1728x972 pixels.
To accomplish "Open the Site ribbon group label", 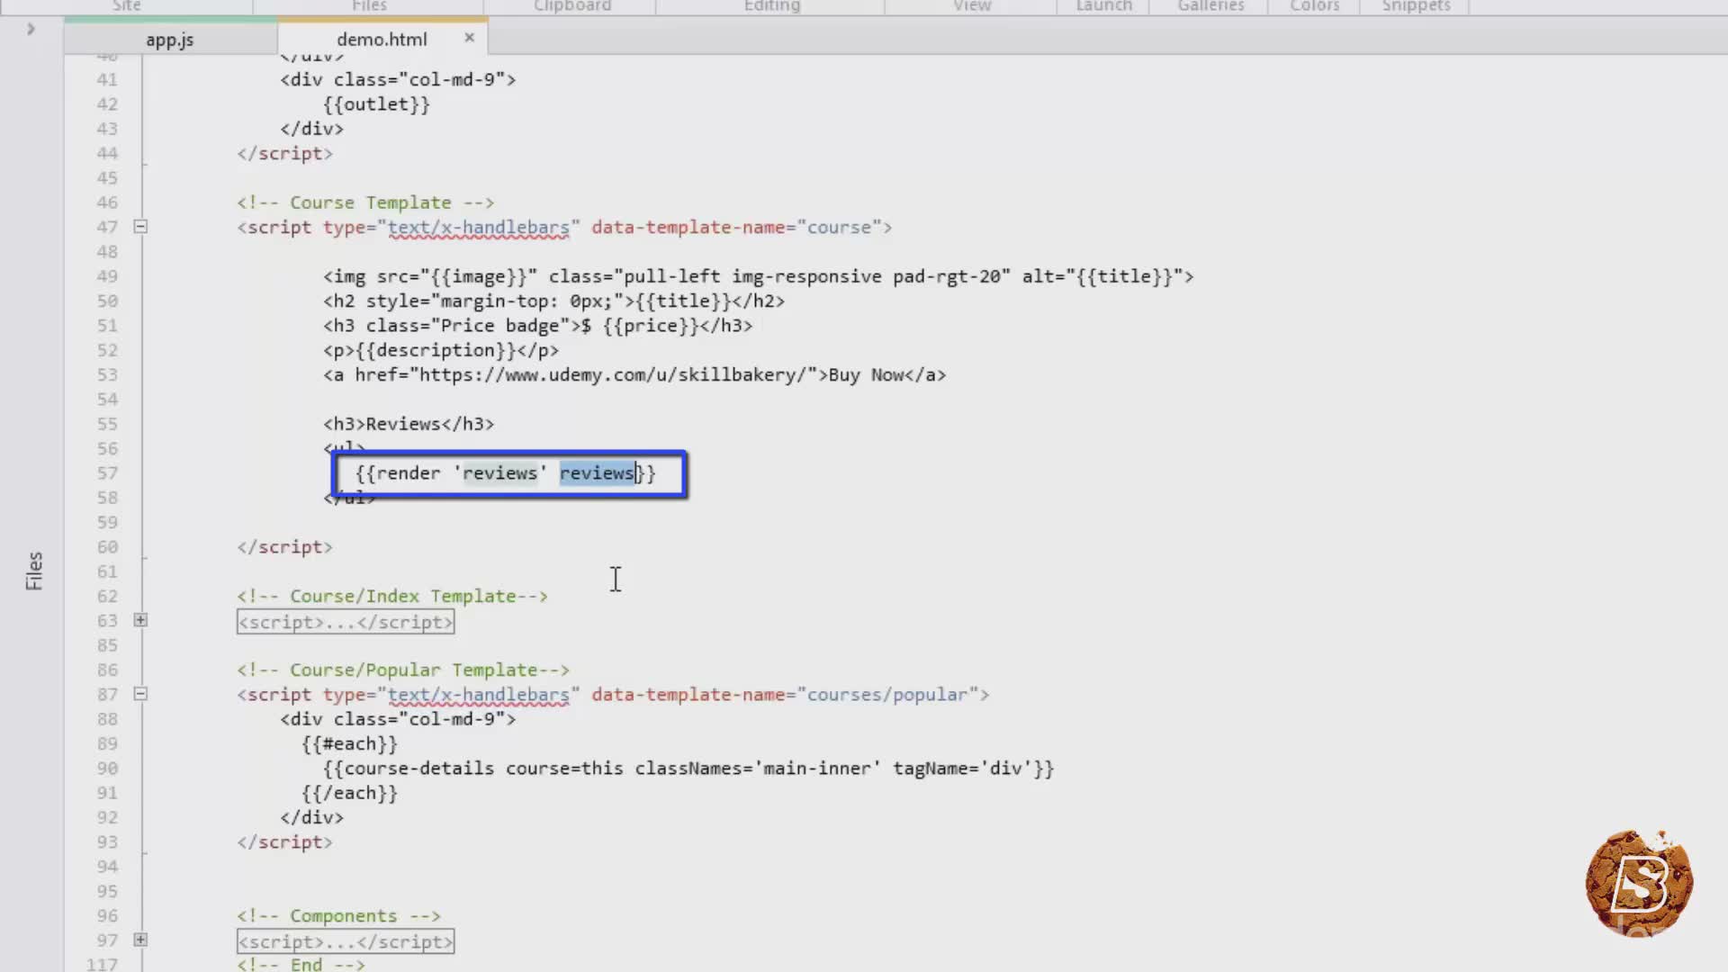I will [x=127, y=5].
